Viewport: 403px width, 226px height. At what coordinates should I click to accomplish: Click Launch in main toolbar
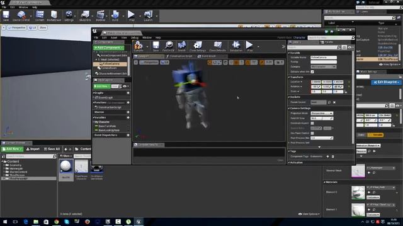point(148,16)
